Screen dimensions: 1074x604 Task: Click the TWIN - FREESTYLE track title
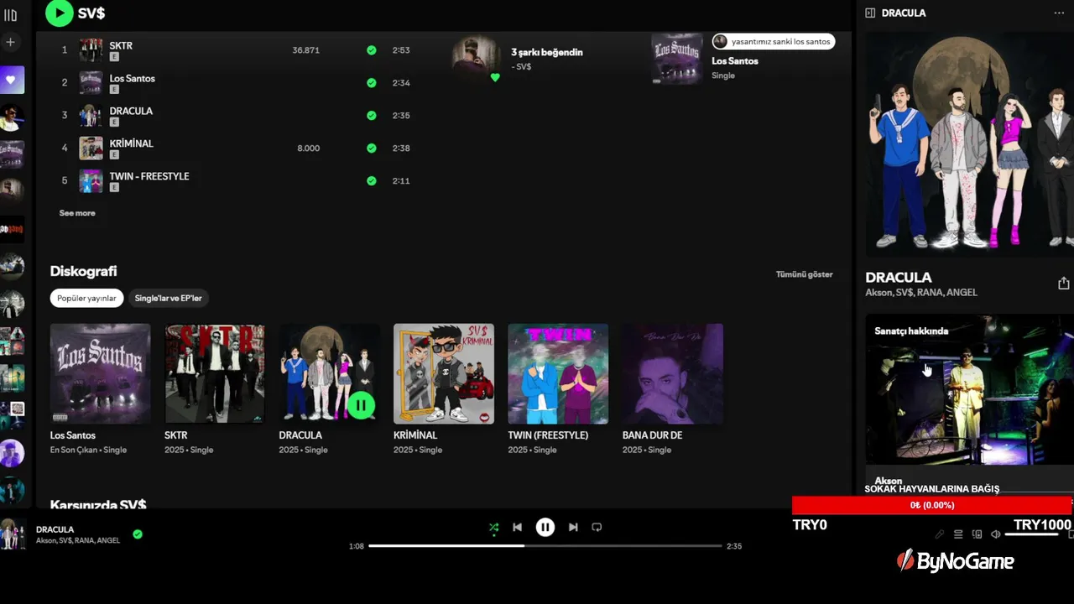click(149, 176)
